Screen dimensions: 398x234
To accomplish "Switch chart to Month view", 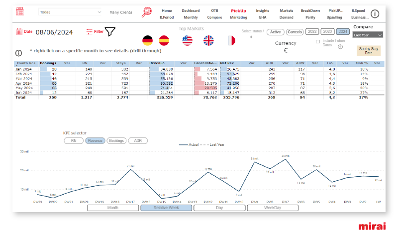I will coord(113,208).
